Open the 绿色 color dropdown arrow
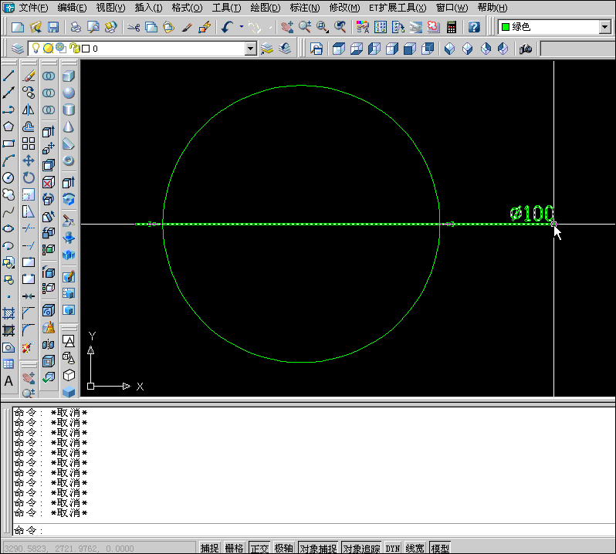The height and width of the screenshot is (554, 616). tap(605, 27)
